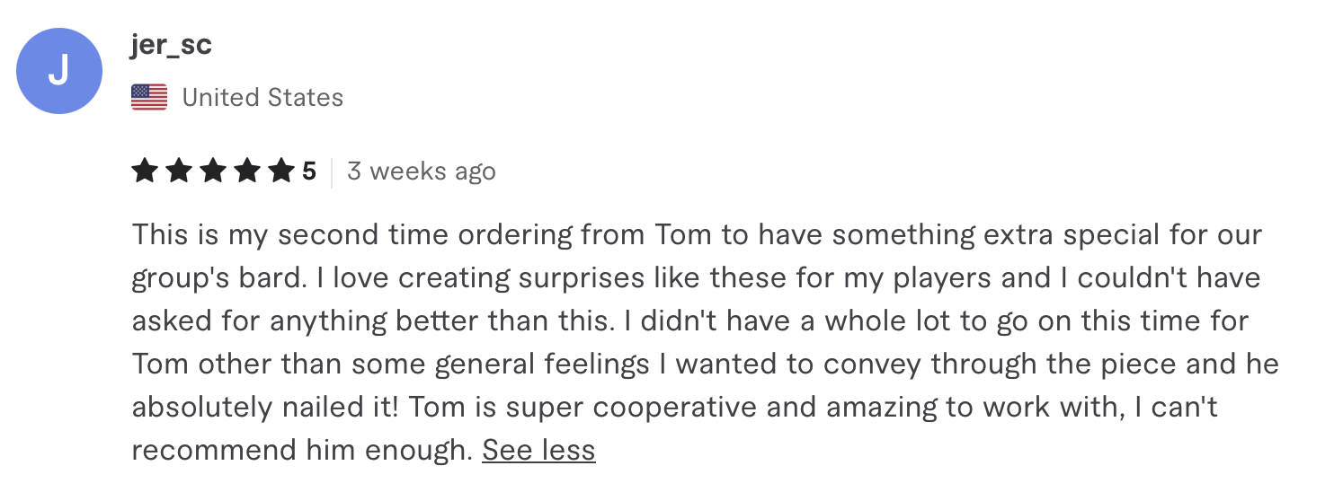Click the "3 weeks ago" timestamp
The height and width of the screenshot is (492, 1343).
(421, 171)
